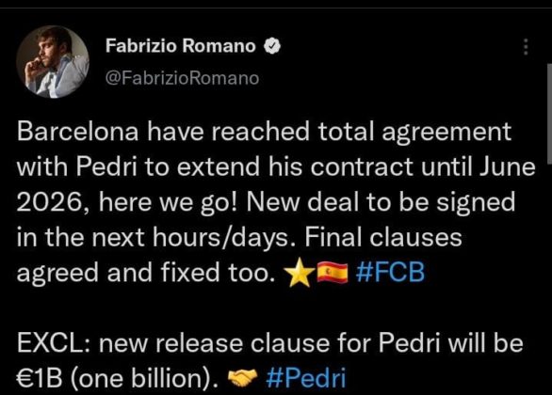This screenshot has height=395, width=552.
Task: Click the Spain flag emoji
Action: (x=333, y=273)
